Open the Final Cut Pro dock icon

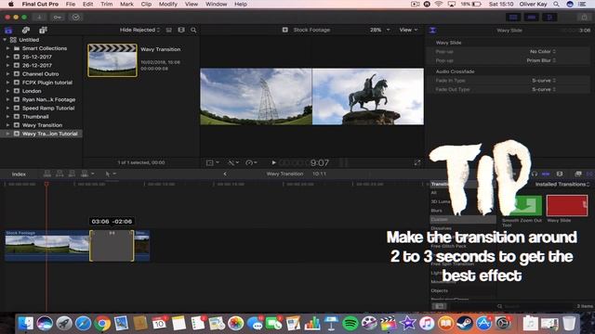[389, 323]
